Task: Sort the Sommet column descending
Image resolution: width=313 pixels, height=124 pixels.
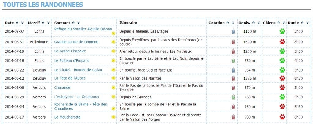Action: 79,23
